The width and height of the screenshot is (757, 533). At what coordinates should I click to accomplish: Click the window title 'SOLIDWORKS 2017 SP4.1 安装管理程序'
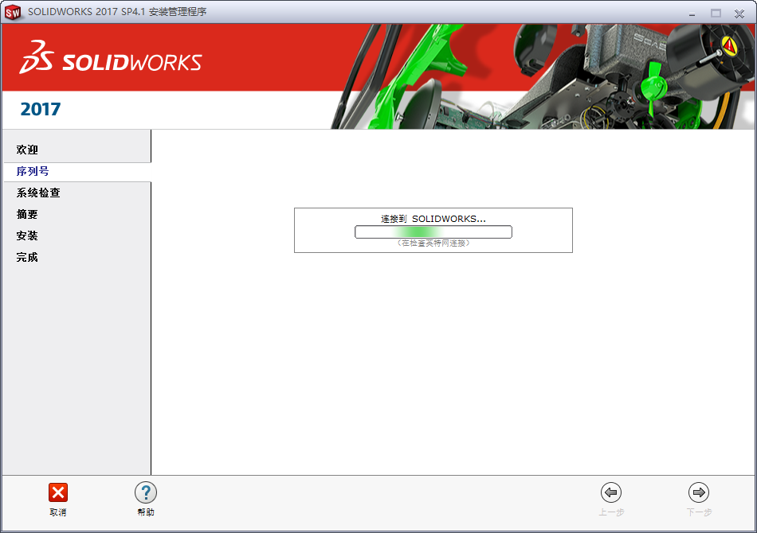117,12
